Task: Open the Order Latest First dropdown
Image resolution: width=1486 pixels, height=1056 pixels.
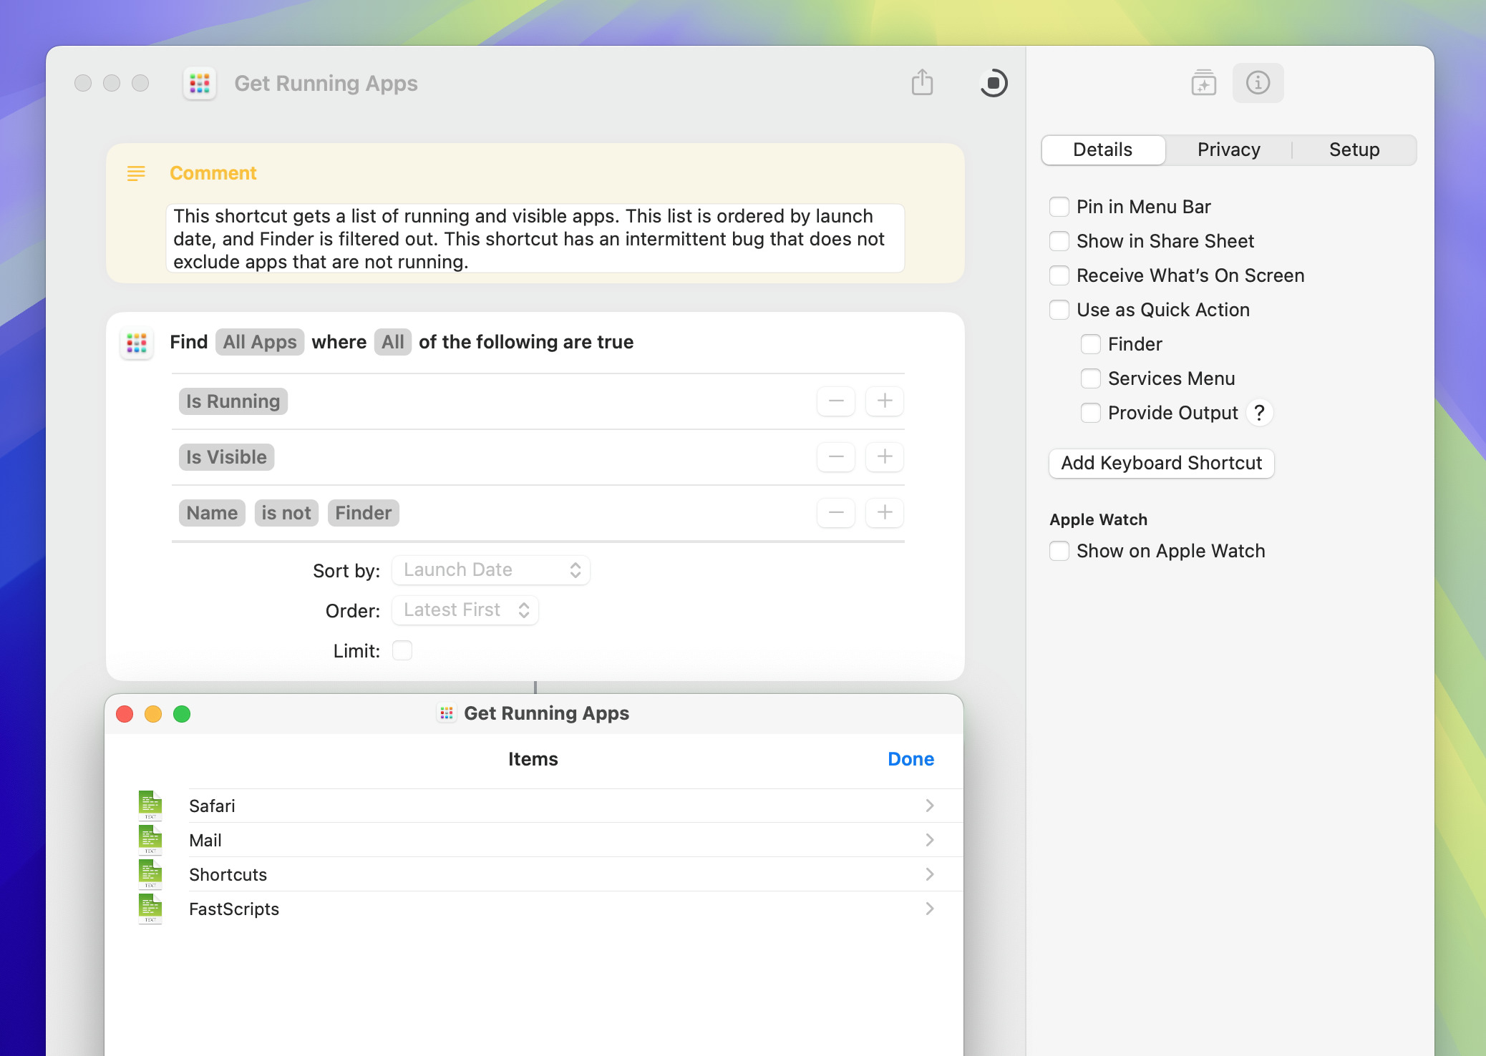Action: (x=465, y=610)
